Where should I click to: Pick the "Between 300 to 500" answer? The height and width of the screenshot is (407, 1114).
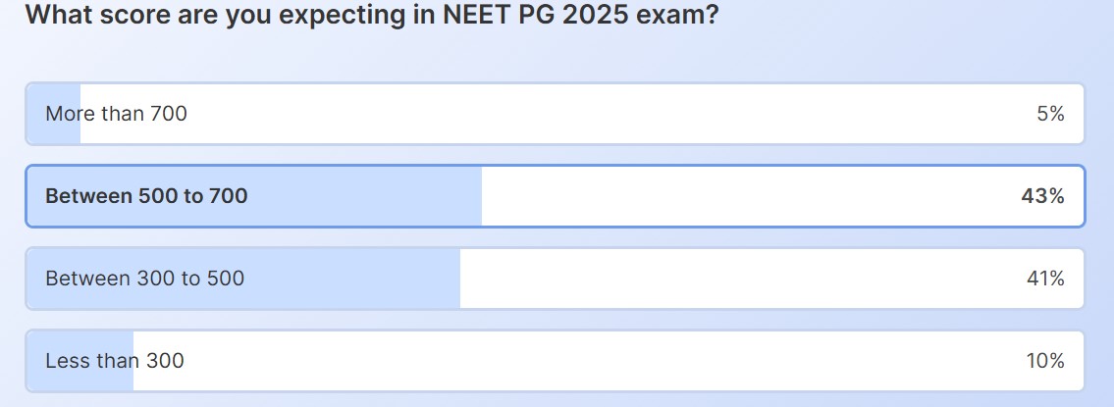[x=555, y=279]
